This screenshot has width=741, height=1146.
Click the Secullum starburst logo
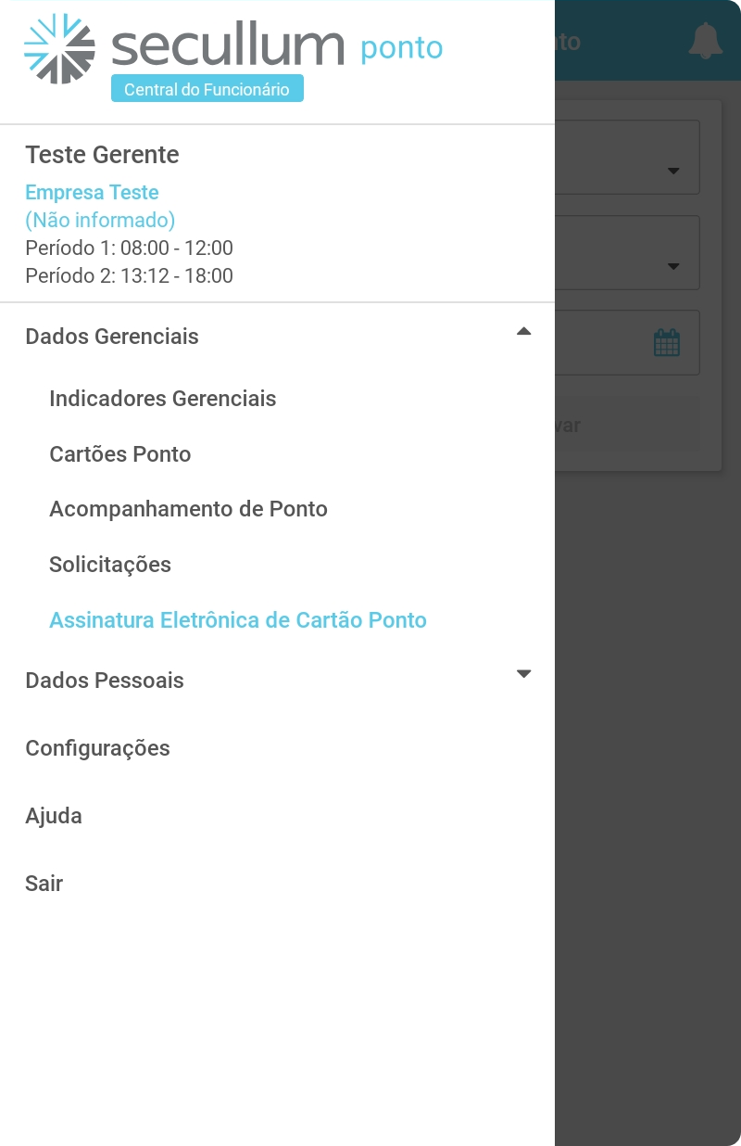coord(59,48)
